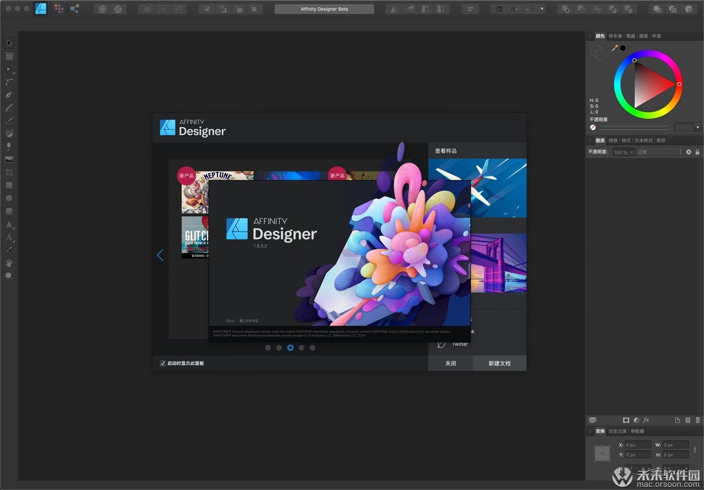Click the black color swatch near eyedropper
Viewport: 704px width, 490px height.
coord(623,48)
